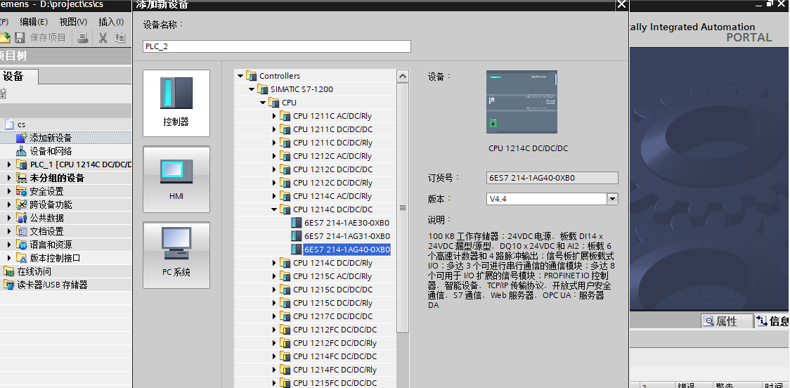Expand CPU 1211C AC/DC/Rly node

coord(274,116)
